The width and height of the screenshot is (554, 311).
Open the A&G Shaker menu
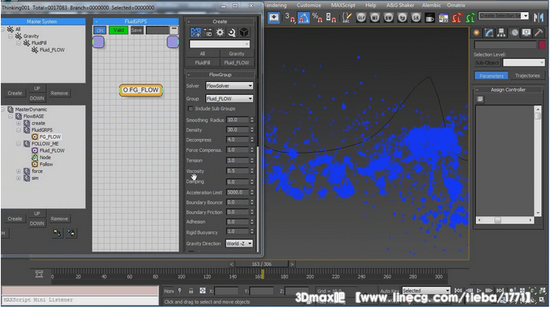click(400, 6)
